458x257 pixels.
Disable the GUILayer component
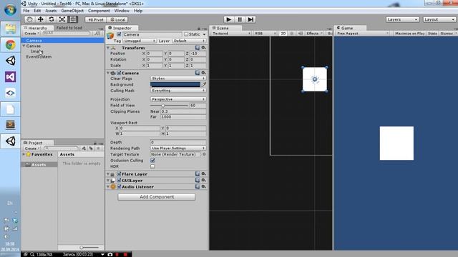click(x=119, y=181)
